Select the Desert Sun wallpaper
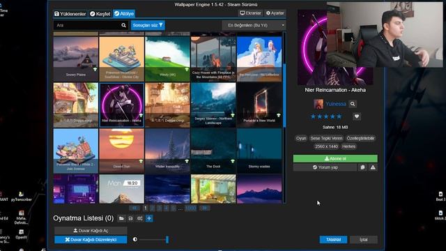This screenshot has height=251, width=446. [x=121, y=151]
